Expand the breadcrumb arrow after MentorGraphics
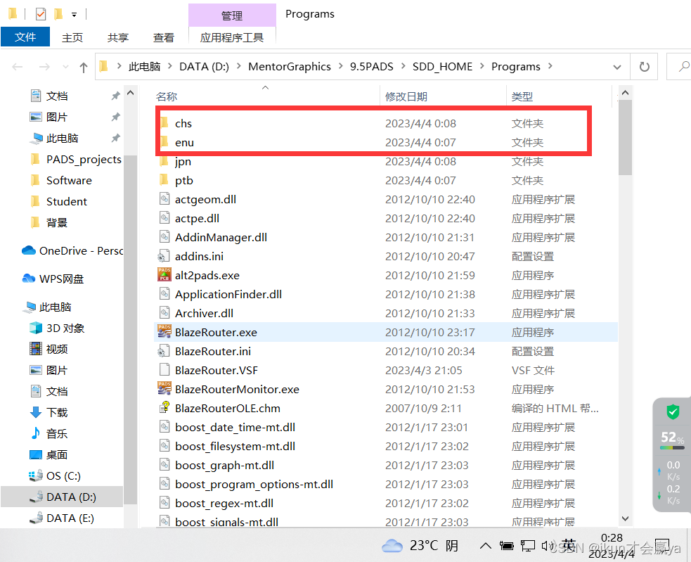Viewport: 691px width, 562px height. coord(340,66)
